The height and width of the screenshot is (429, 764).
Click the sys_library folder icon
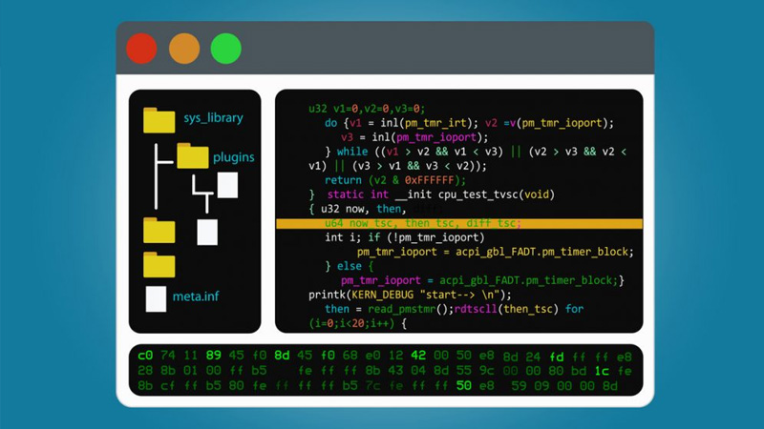[159, 120]
